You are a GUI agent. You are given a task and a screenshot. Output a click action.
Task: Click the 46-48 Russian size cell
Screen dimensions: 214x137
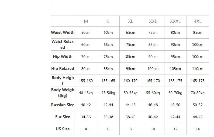(x=153, y=105)
